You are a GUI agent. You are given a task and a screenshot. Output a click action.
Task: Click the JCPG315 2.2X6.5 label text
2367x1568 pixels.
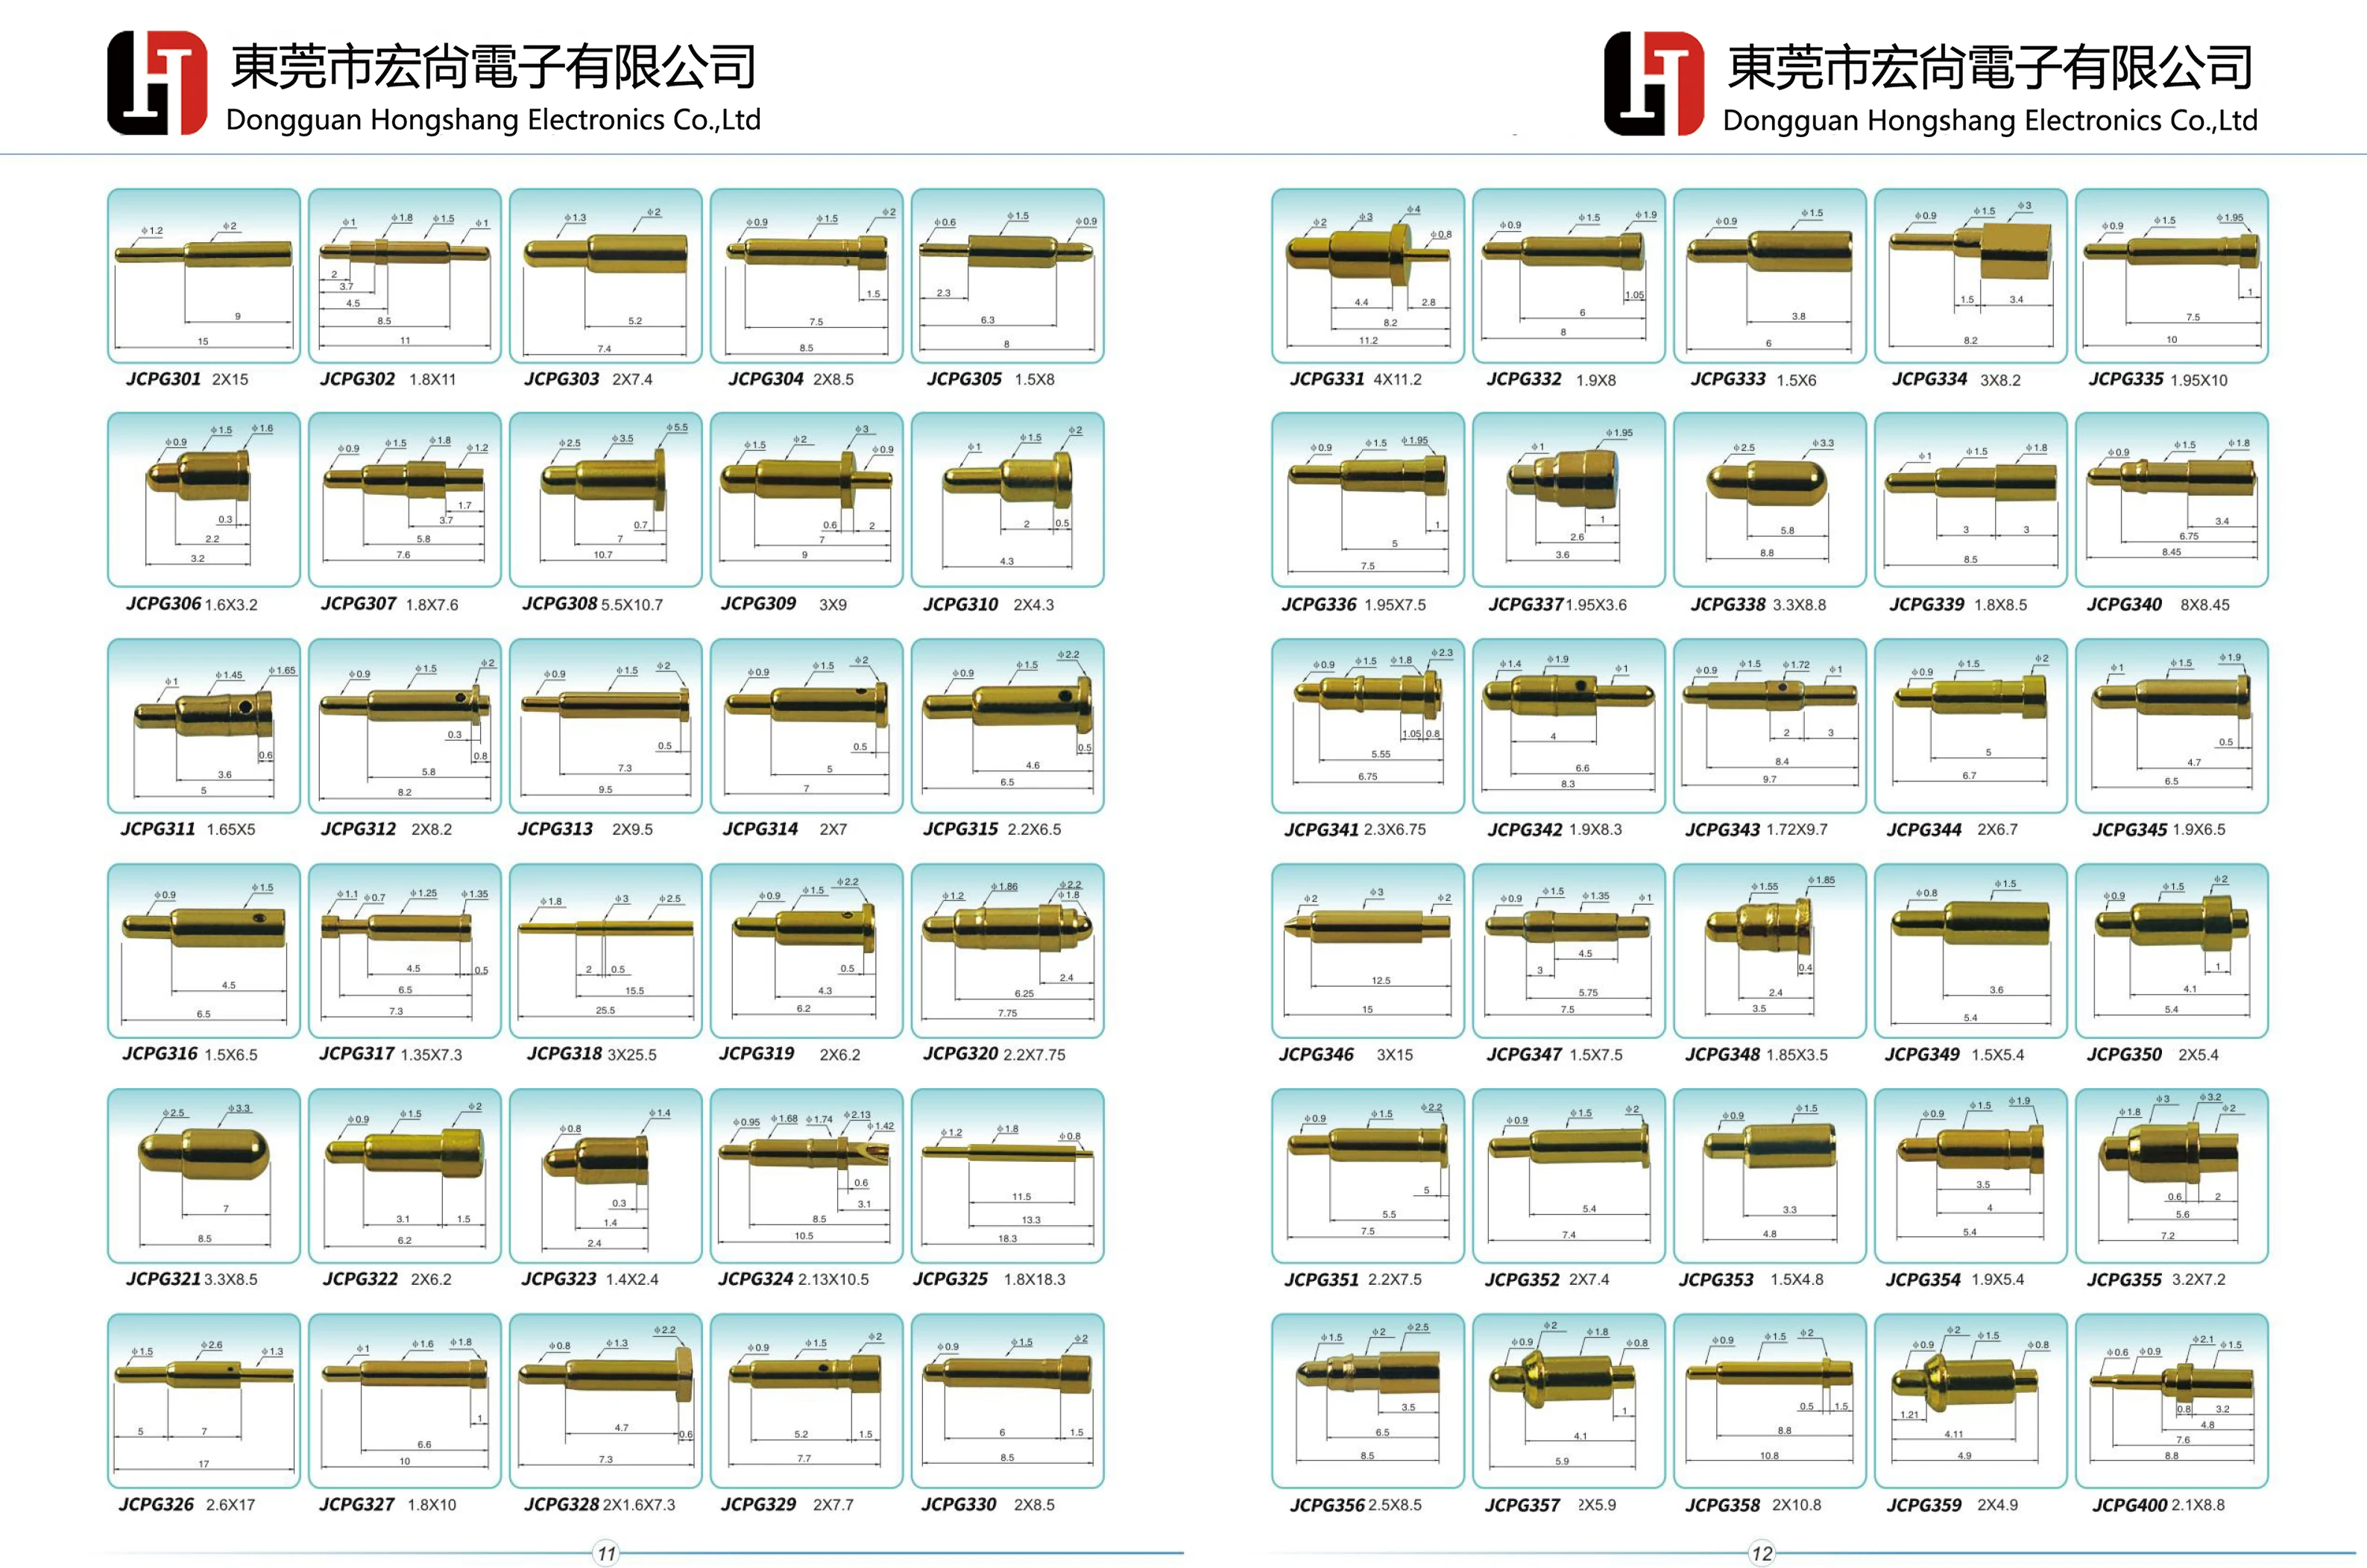click(992, 829)
